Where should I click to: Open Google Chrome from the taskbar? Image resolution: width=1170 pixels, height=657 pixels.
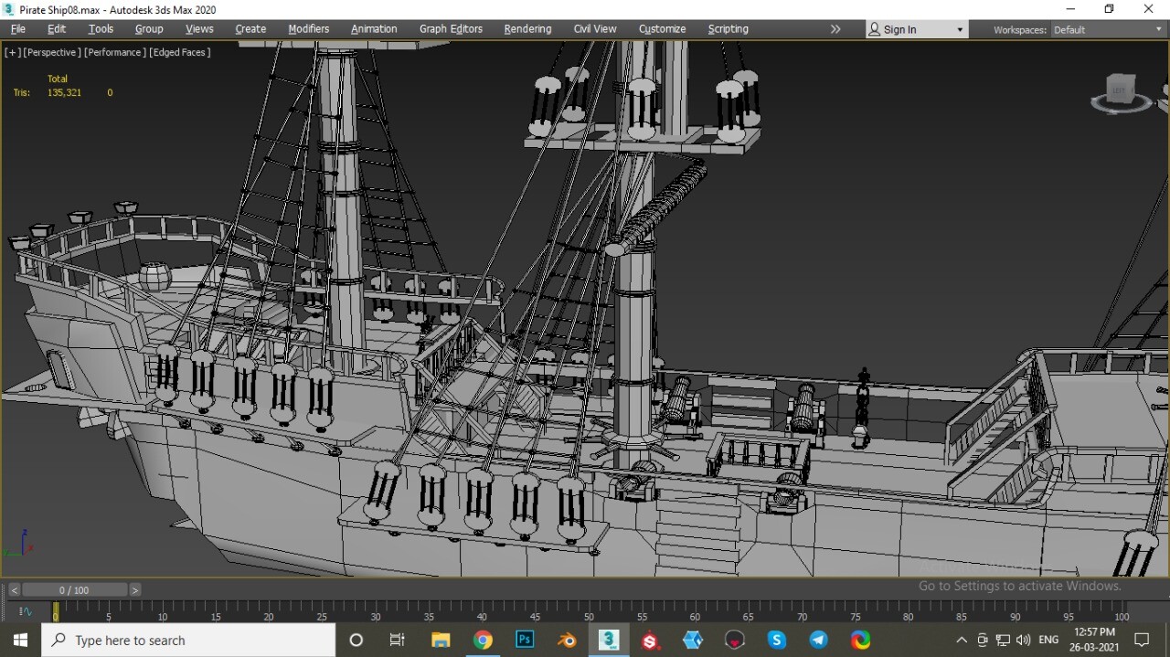point(483,641)
